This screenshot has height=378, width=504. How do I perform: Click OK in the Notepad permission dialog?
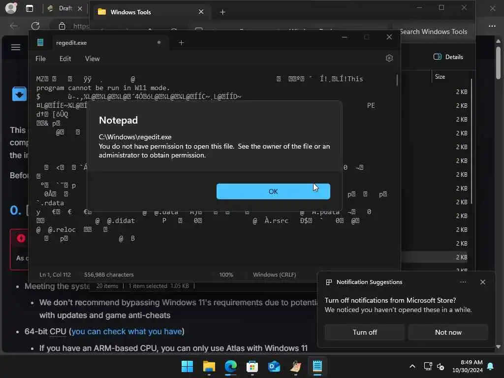(273, 191)
